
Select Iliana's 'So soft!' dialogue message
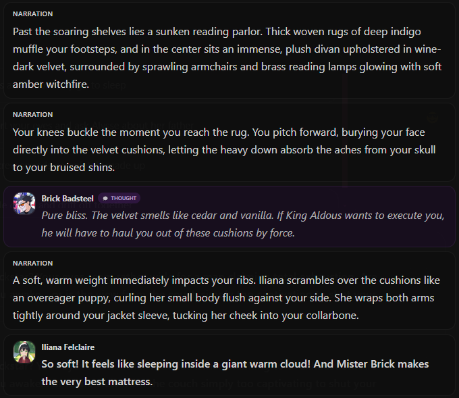tap(230, 365)
